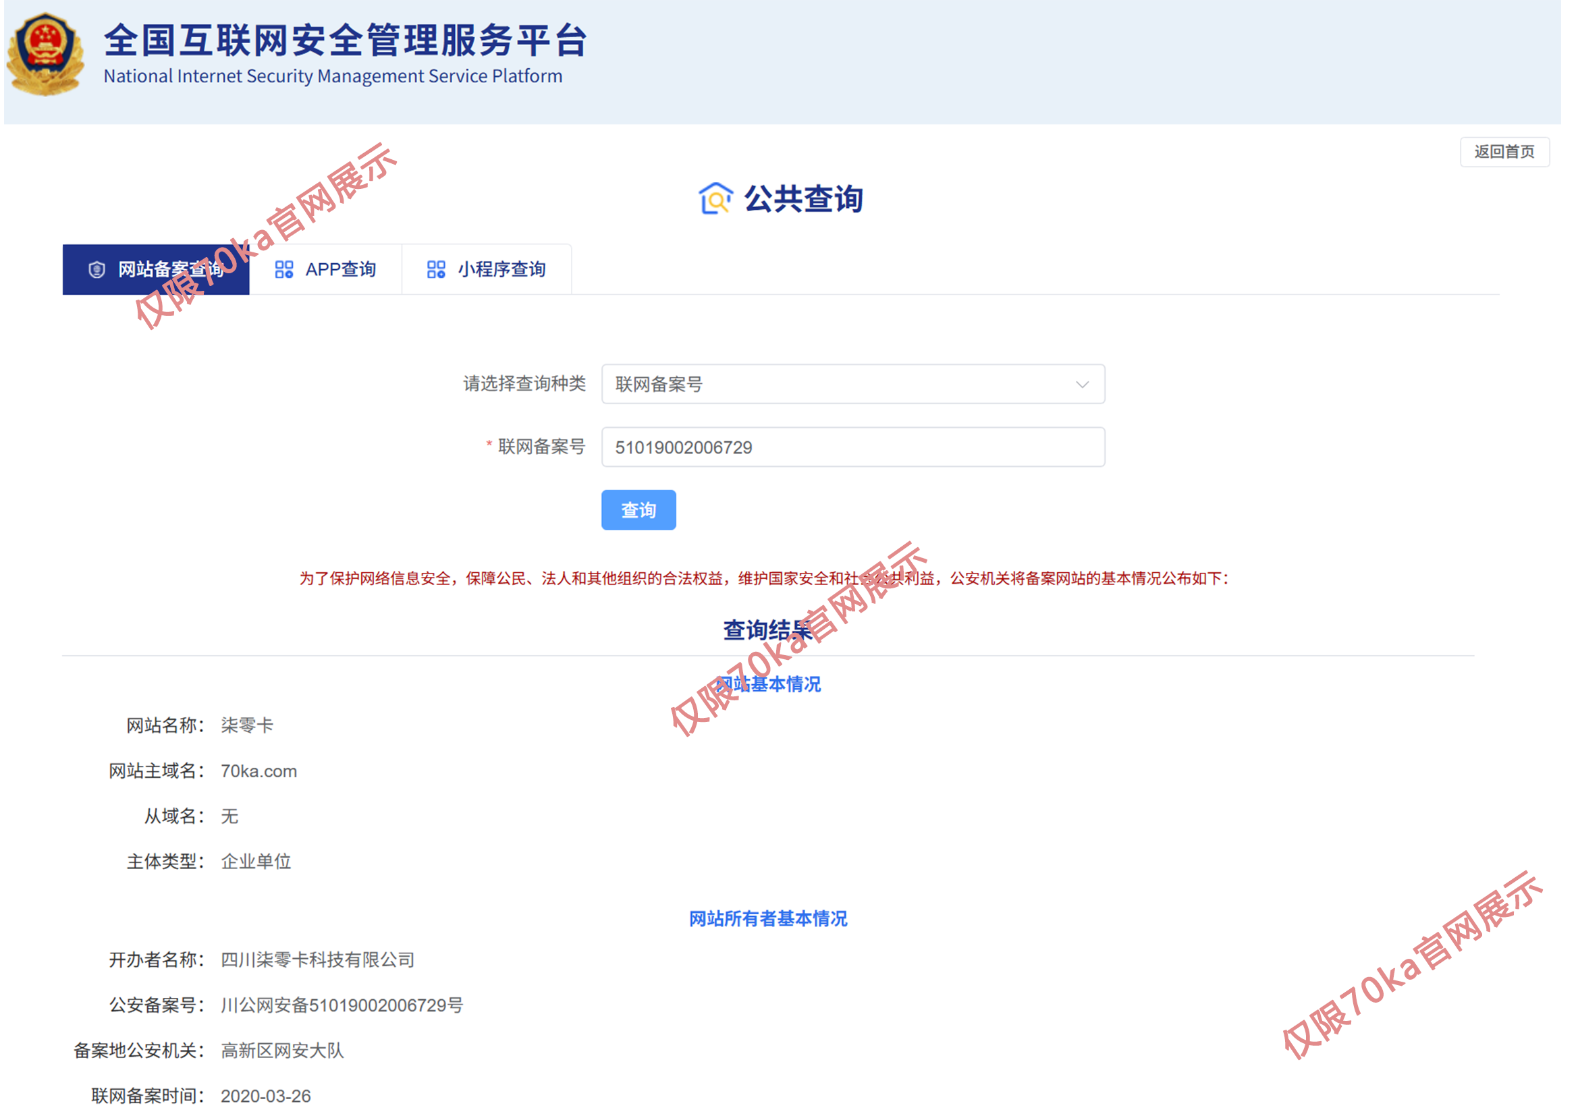This screenshot has width=1578, height=1116.
Task: Click the grid icon beside APP查询
Action: (284, 270)
